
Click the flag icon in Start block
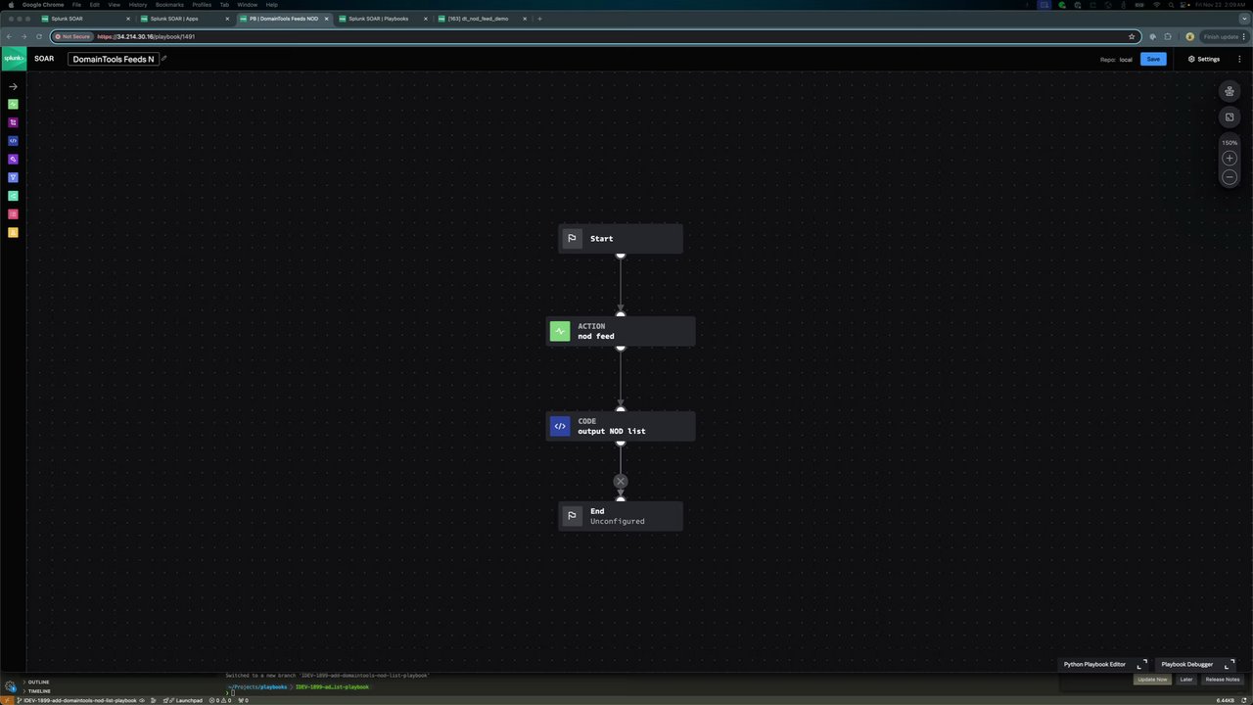572,238
